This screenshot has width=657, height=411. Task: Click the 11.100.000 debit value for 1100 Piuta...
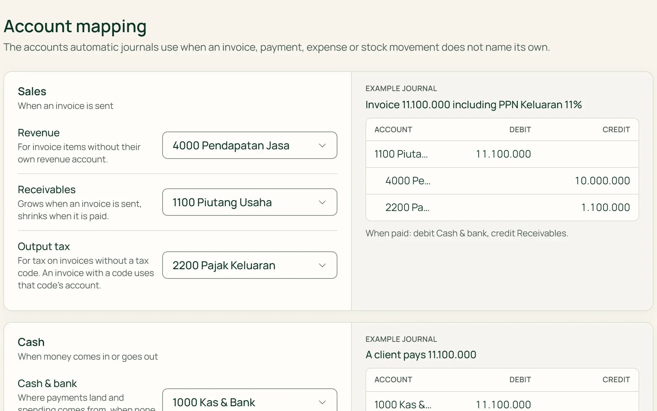[x=503, y=154]
